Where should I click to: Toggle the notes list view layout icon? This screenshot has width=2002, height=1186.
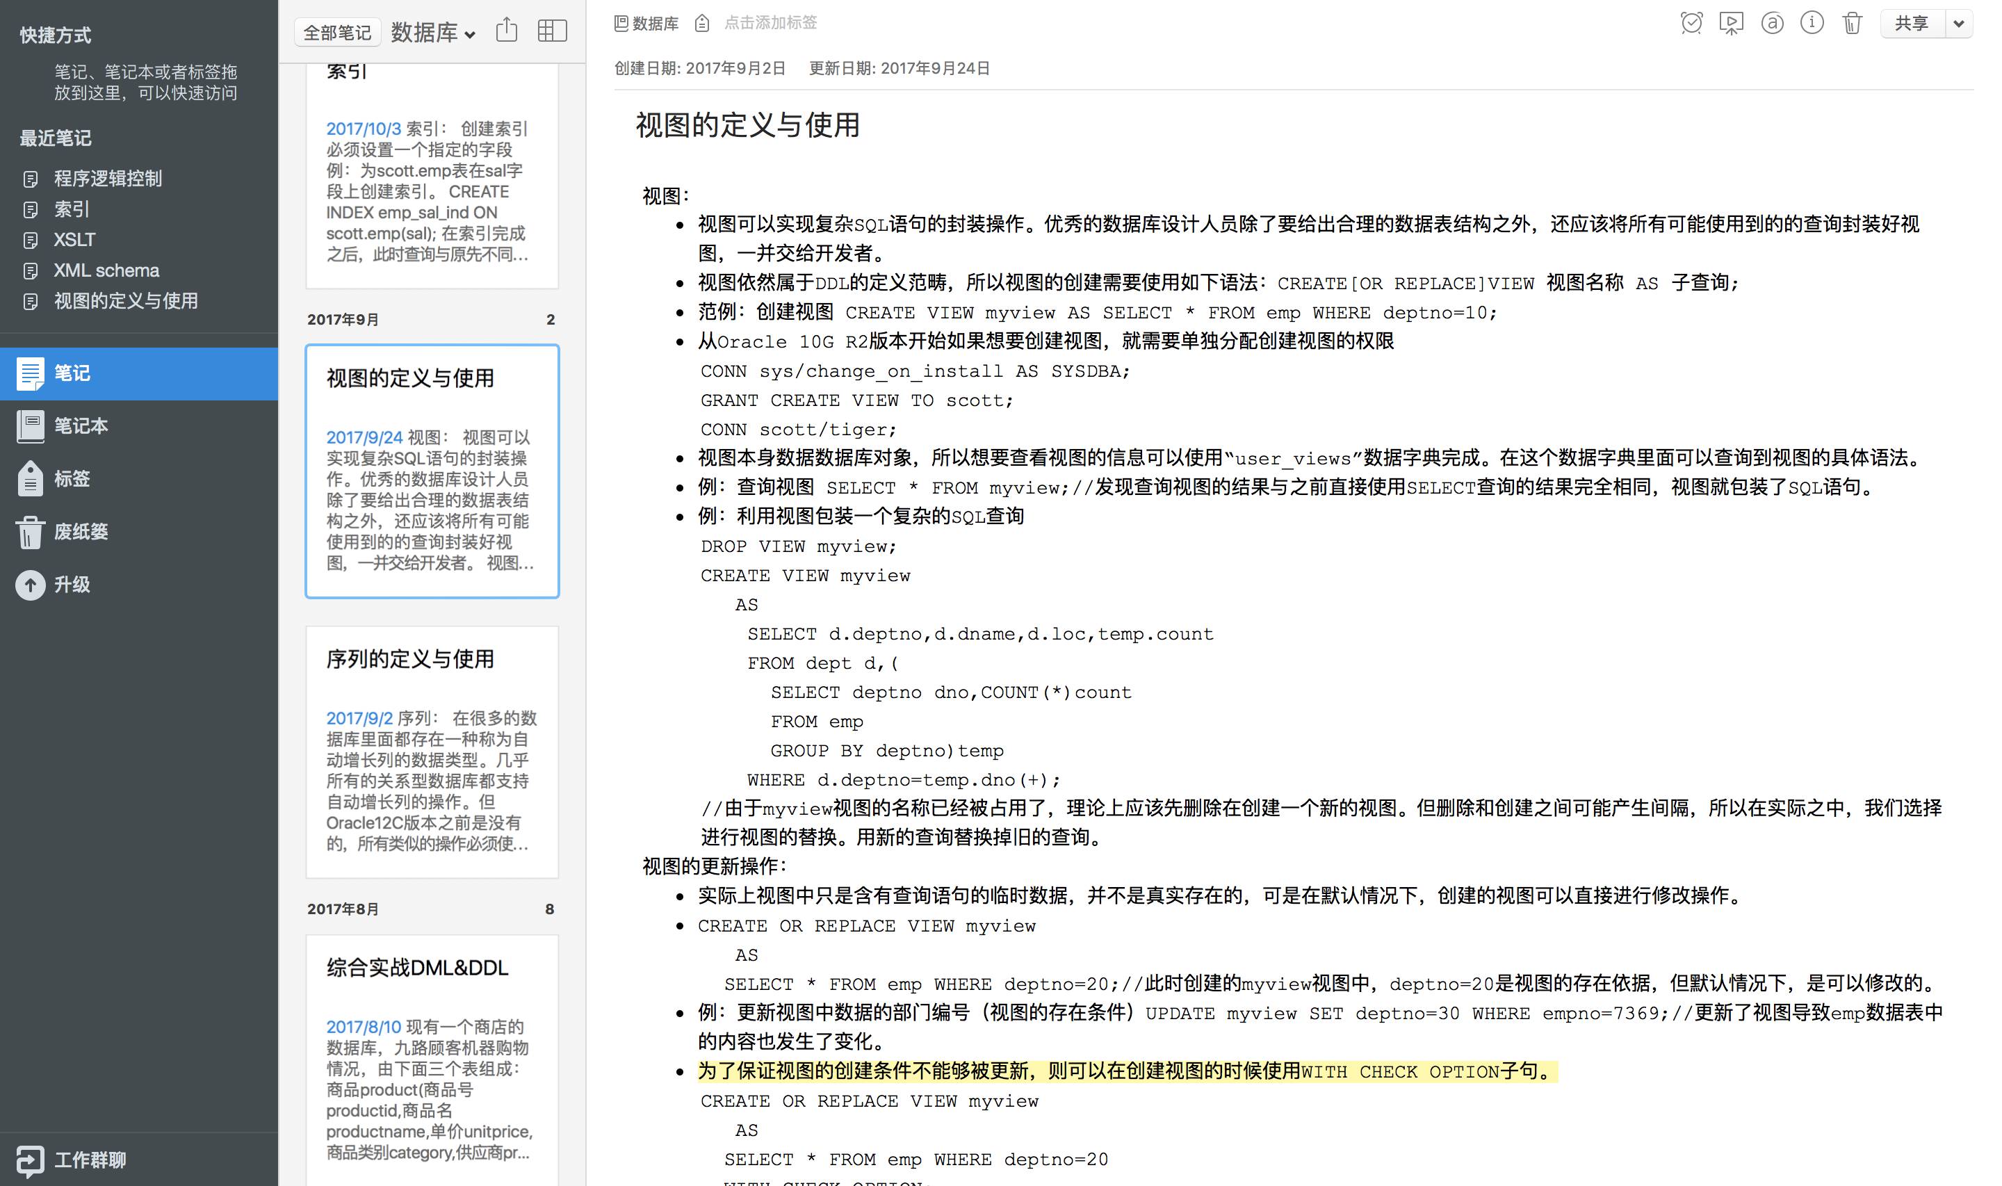(552, 31)
